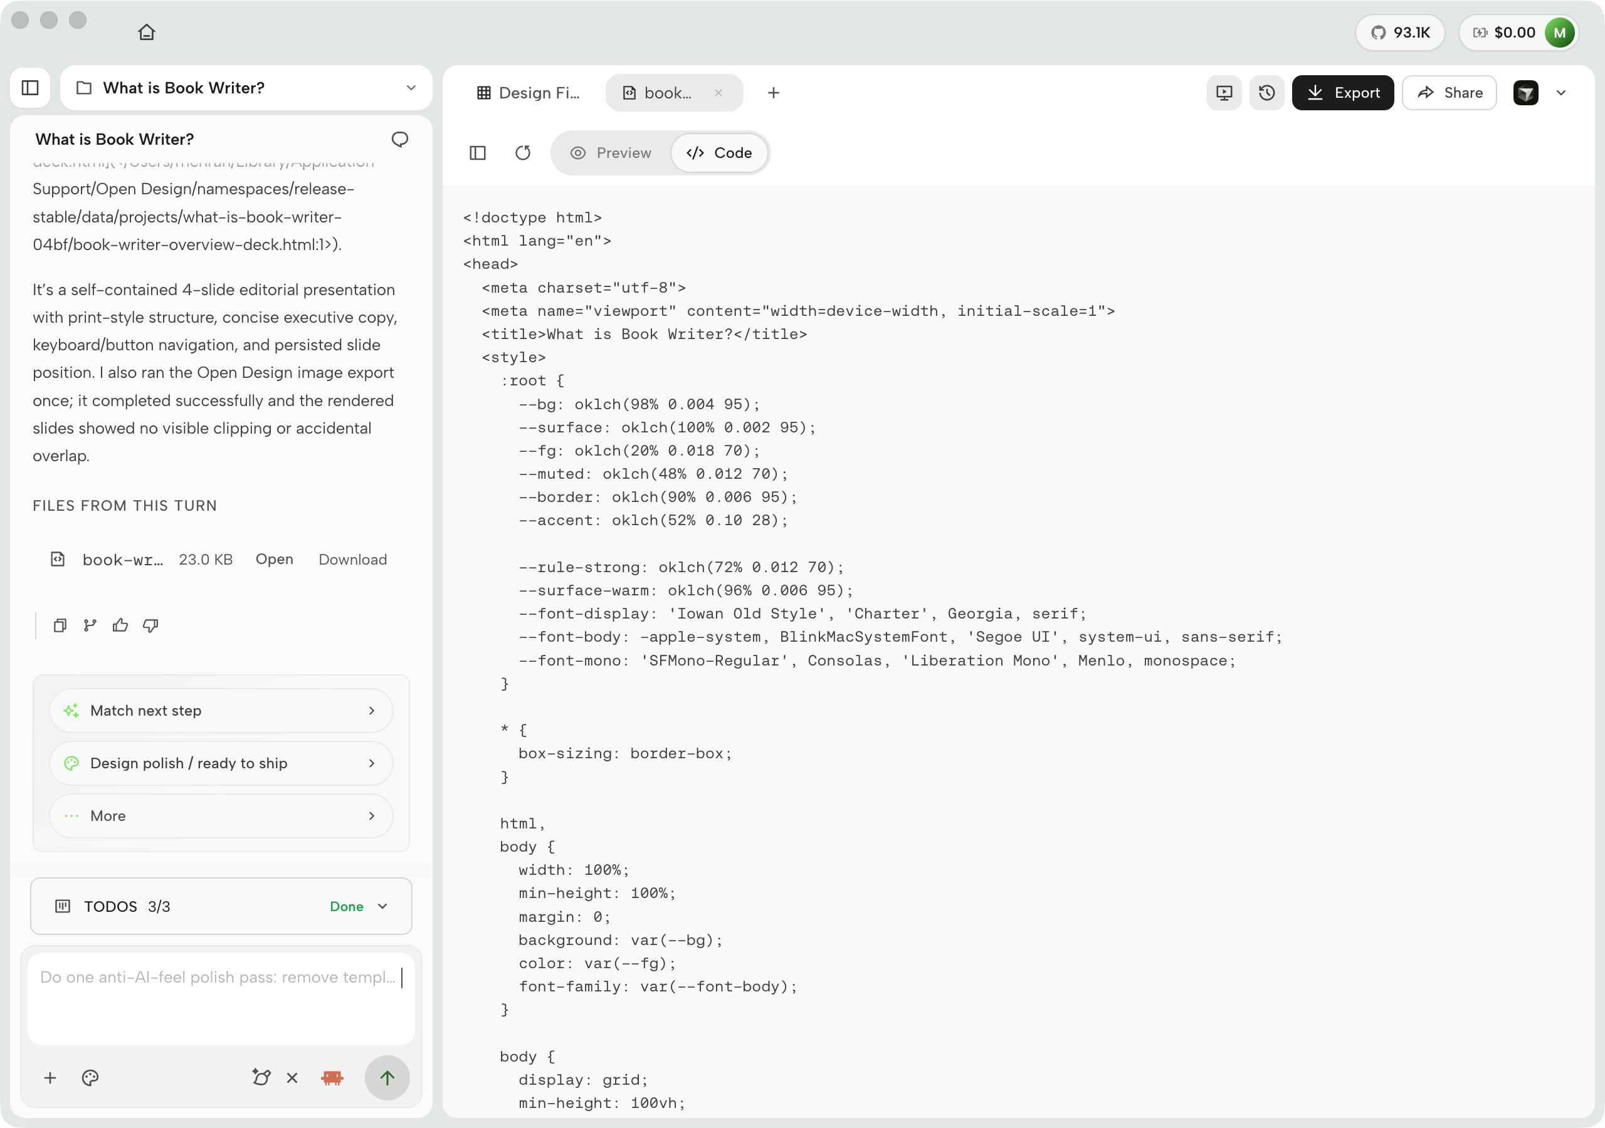Expand the chevron next to app logo

(x=1561, y=93)
